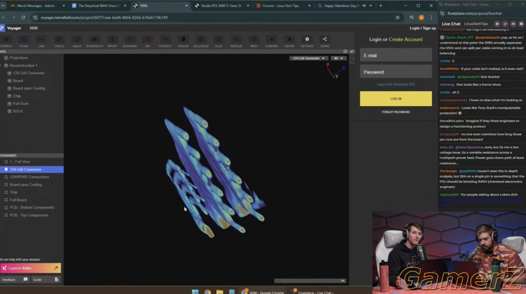Activate the Slice tool
The height and width of the screenshot is (294, 526).
tap(218, 42)
